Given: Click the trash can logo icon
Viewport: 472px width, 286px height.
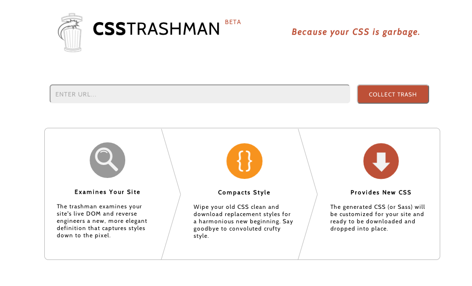Looking at the screenshot, I should pos(72,33).
